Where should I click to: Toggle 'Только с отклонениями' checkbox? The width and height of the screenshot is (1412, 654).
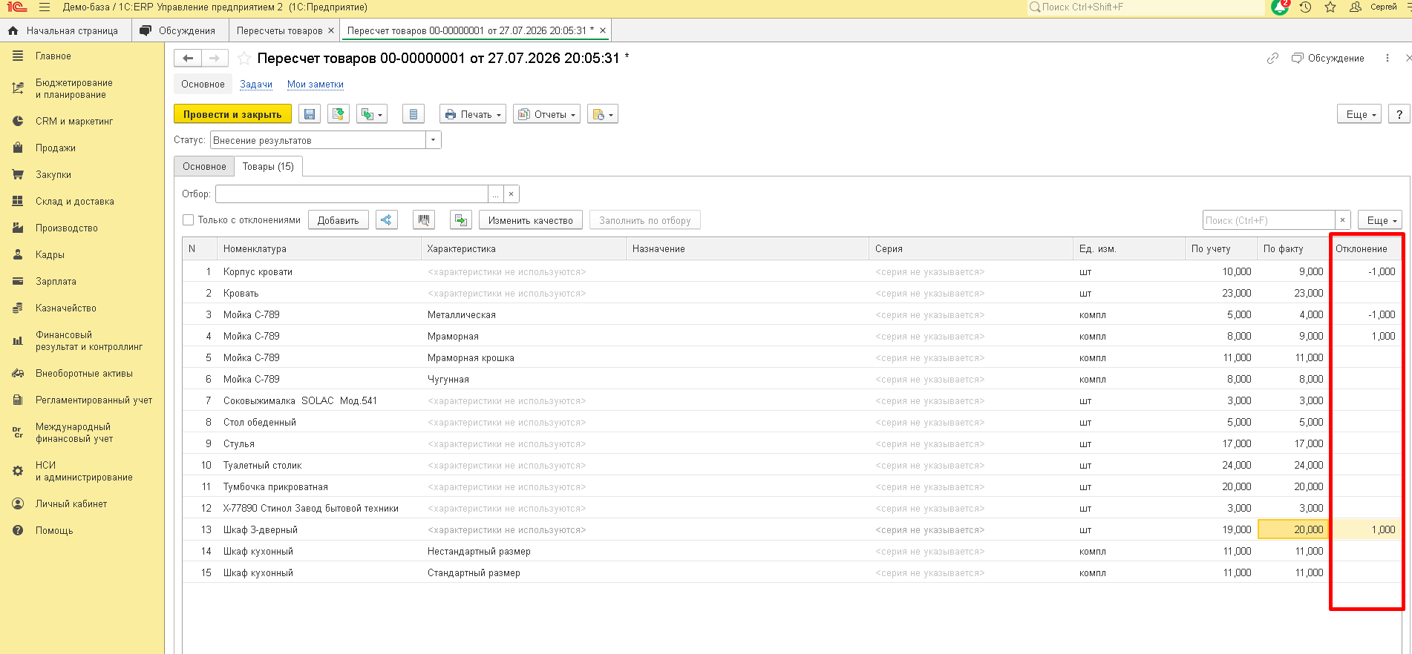(189, 220)
